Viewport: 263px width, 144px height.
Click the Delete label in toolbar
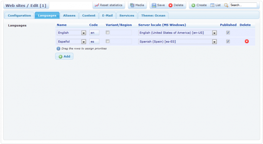178,5
